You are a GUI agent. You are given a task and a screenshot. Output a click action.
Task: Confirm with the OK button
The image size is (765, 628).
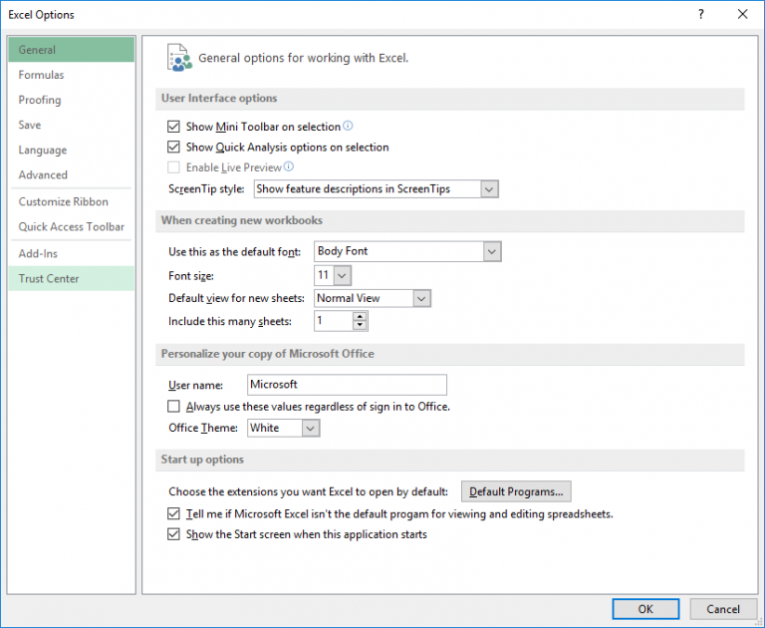pyautogui.click(x=645, y=609)
